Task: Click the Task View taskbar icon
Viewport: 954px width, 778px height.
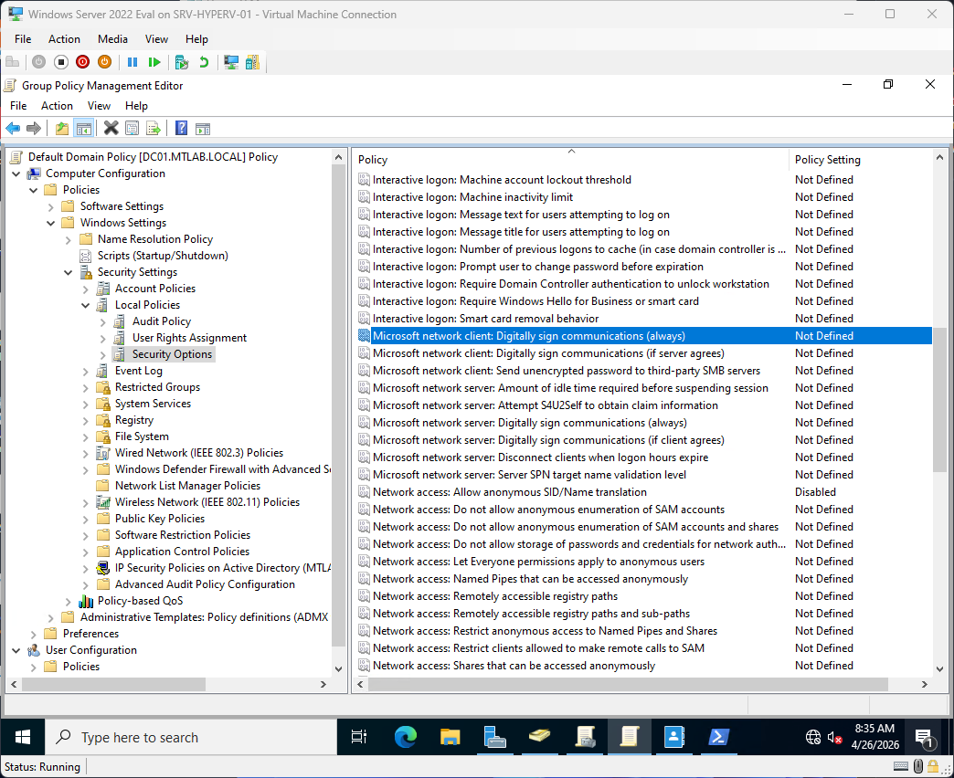Action: point(359,737)
